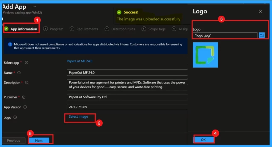Open the Assignments step tab
Screen dimensions: 272x147
(x=180, y=29)
